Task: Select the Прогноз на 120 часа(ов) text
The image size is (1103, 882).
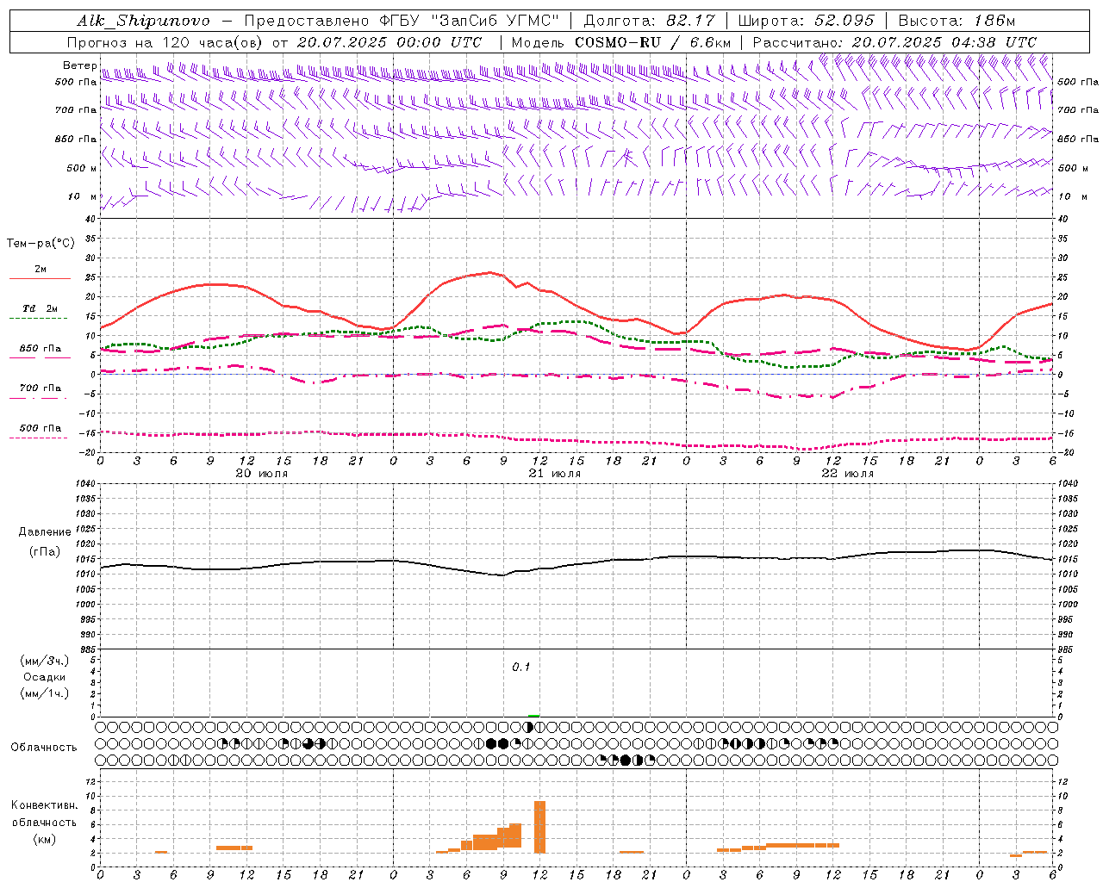Action: (x=166, y=42)
